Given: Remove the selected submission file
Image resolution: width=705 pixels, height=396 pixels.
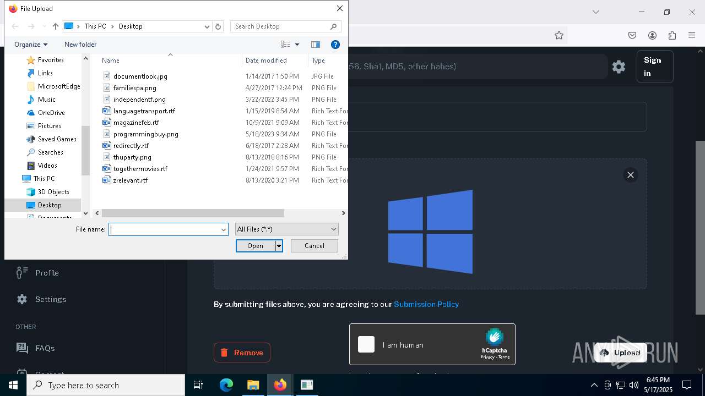Looking at the screenshot, I should (242, 353).
